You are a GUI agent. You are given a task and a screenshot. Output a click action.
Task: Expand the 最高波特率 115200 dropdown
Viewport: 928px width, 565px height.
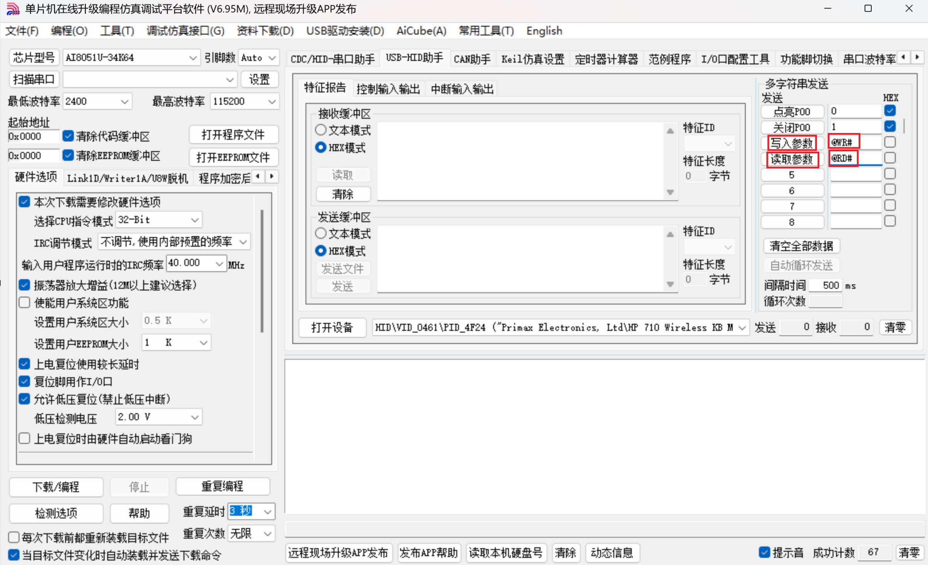(272, 101)
